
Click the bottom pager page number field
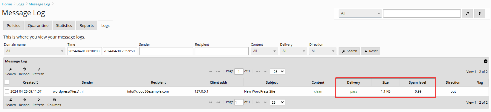(239, 102)
